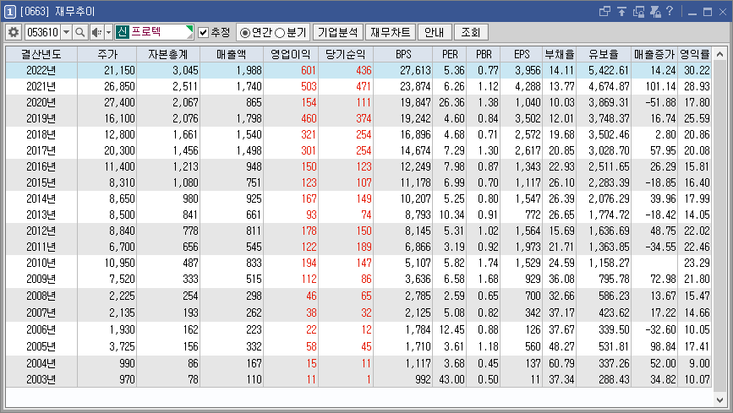The height and width of the screenshot is (413, 733).
Task: Click the 결산년도 column header
Action: coord(41,54)
